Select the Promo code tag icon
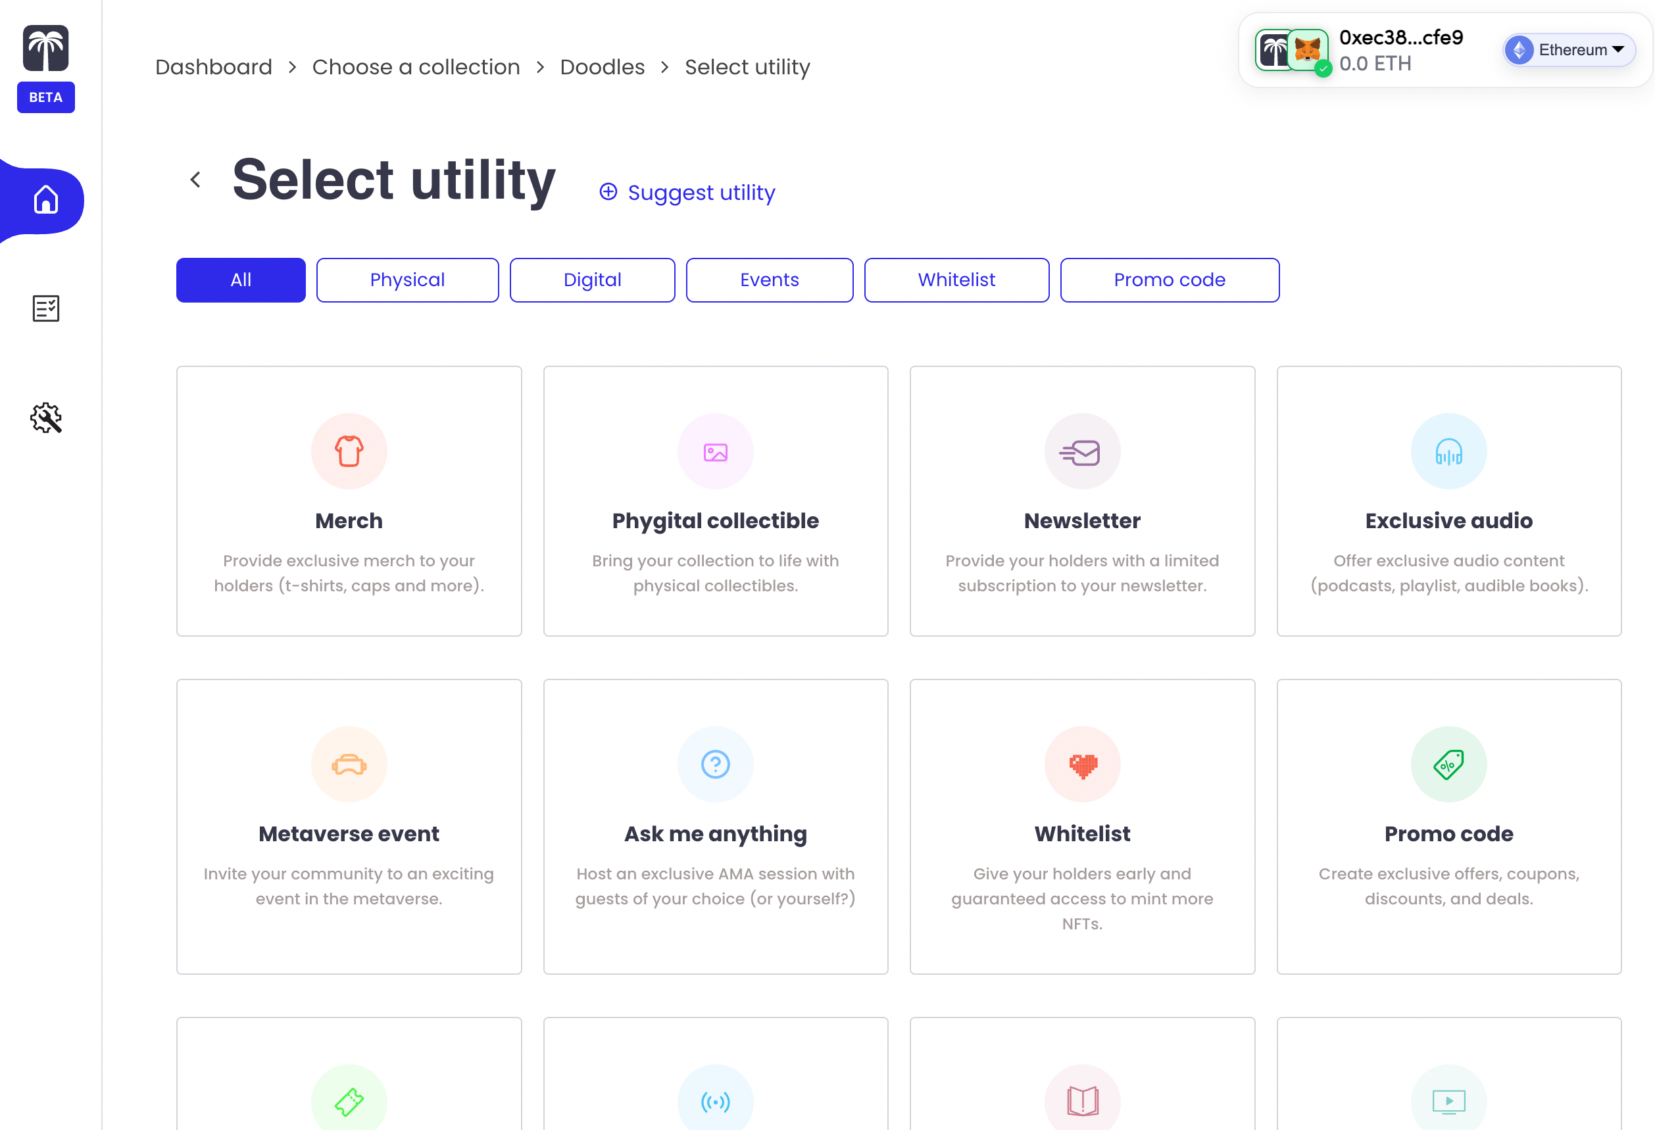This screenshot has width=1655, height=1130. tap(1448, 764)
